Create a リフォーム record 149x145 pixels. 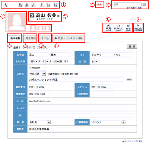pyautogui.click(x=118, y=28)
